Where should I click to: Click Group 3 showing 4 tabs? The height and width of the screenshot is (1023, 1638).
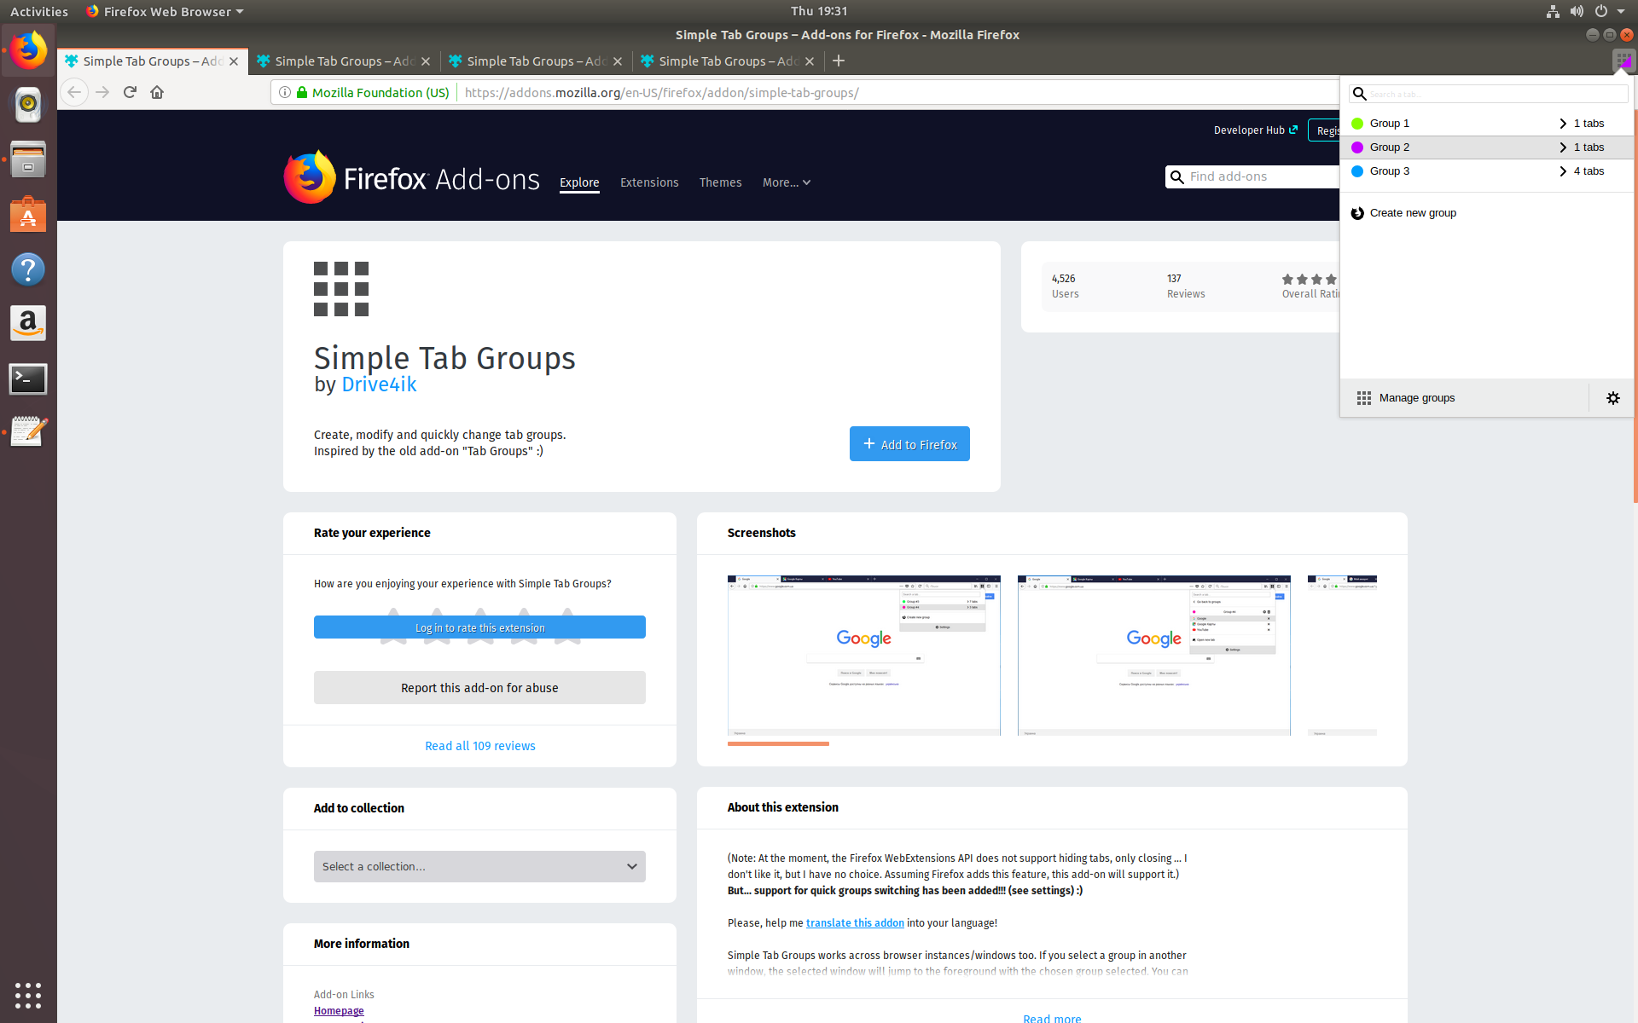coord(1390,170)
